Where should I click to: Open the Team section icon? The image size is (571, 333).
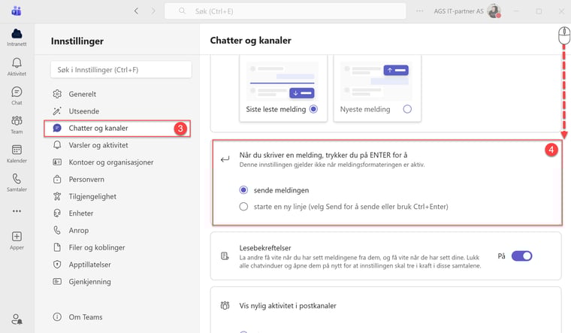(x=17, y=124)
